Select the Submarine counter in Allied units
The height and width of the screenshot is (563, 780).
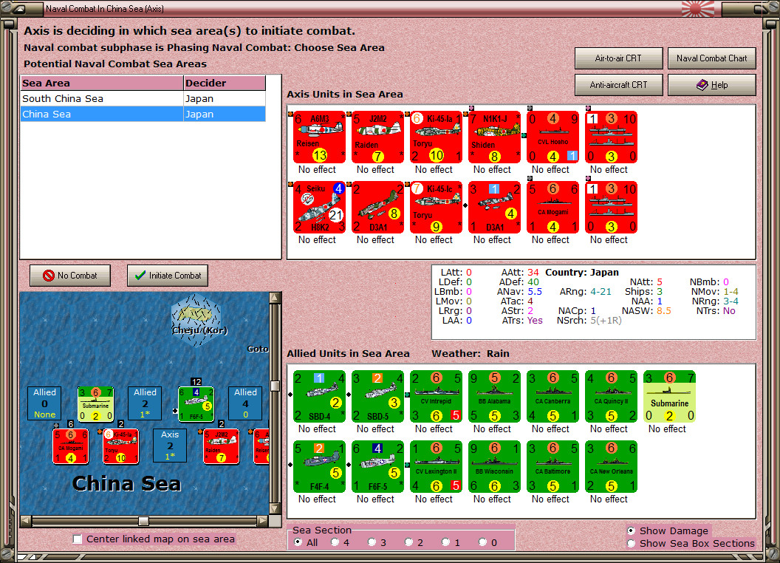(x=669, y=397)
